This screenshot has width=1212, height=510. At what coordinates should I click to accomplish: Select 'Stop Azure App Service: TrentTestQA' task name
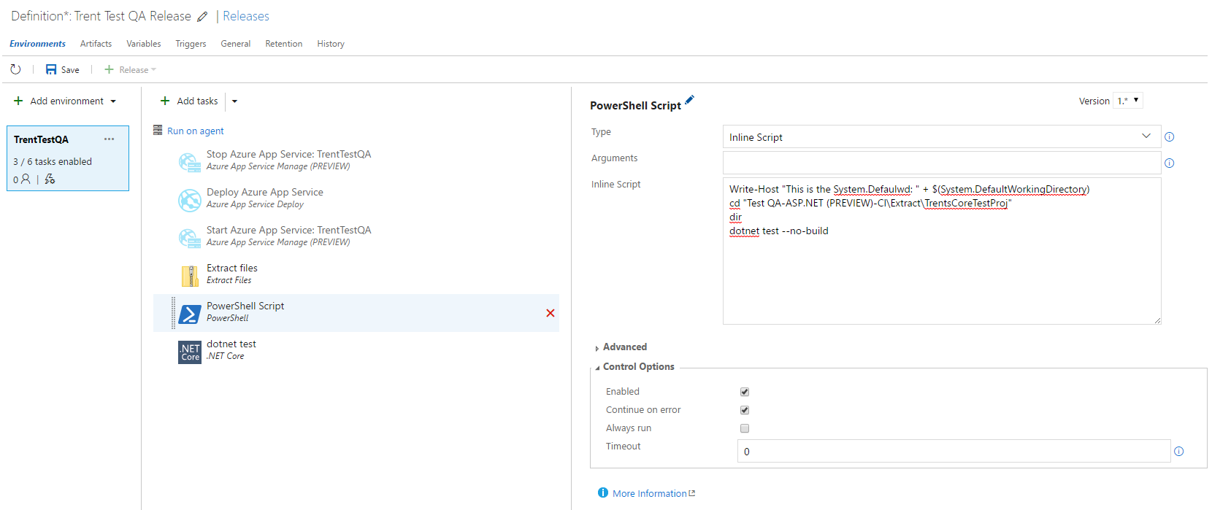(288, 154)
